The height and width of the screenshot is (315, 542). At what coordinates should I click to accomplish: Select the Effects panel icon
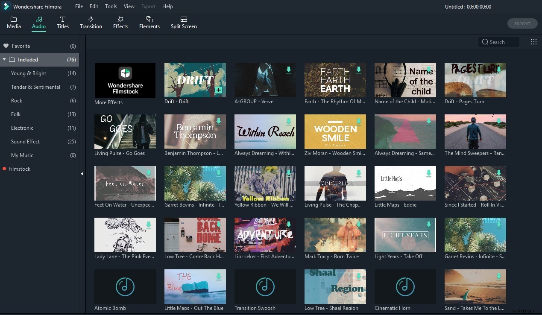pos(120,22)
